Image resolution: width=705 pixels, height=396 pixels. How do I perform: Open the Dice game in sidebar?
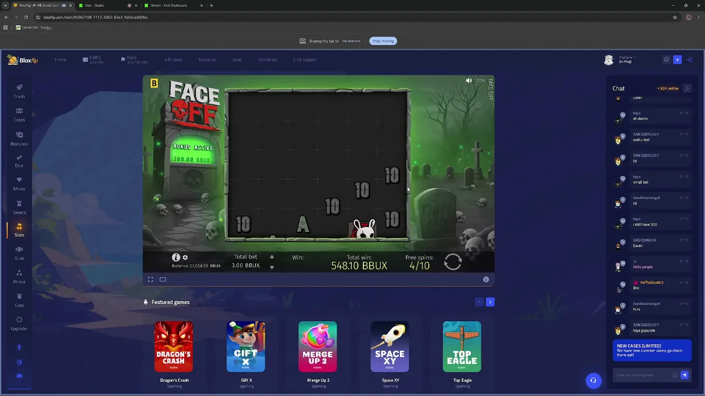point(19,161)
